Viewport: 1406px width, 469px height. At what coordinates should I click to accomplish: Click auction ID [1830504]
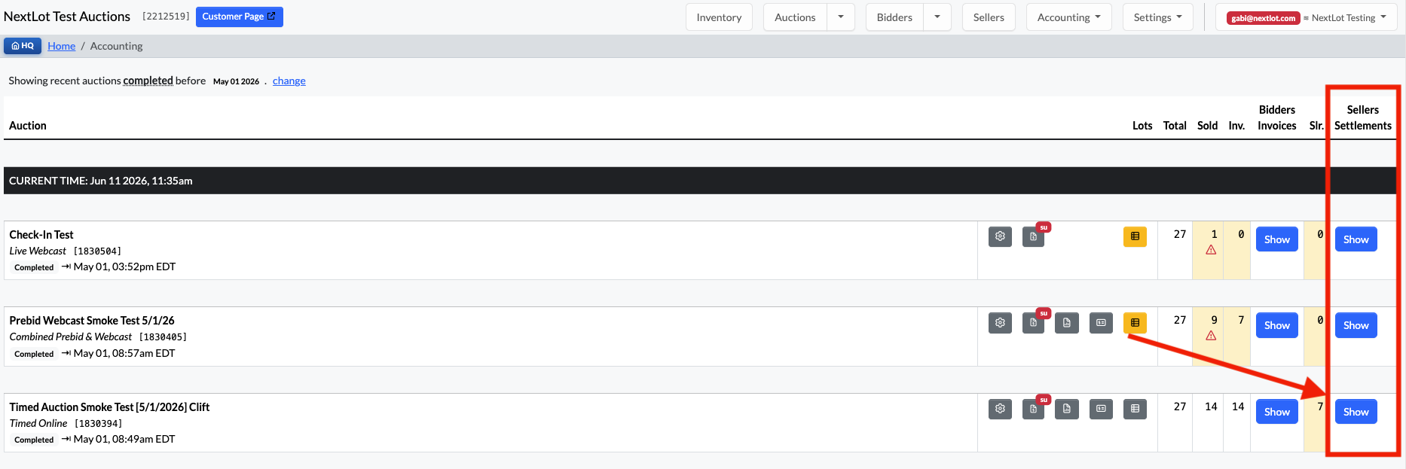tap(97, 251)
